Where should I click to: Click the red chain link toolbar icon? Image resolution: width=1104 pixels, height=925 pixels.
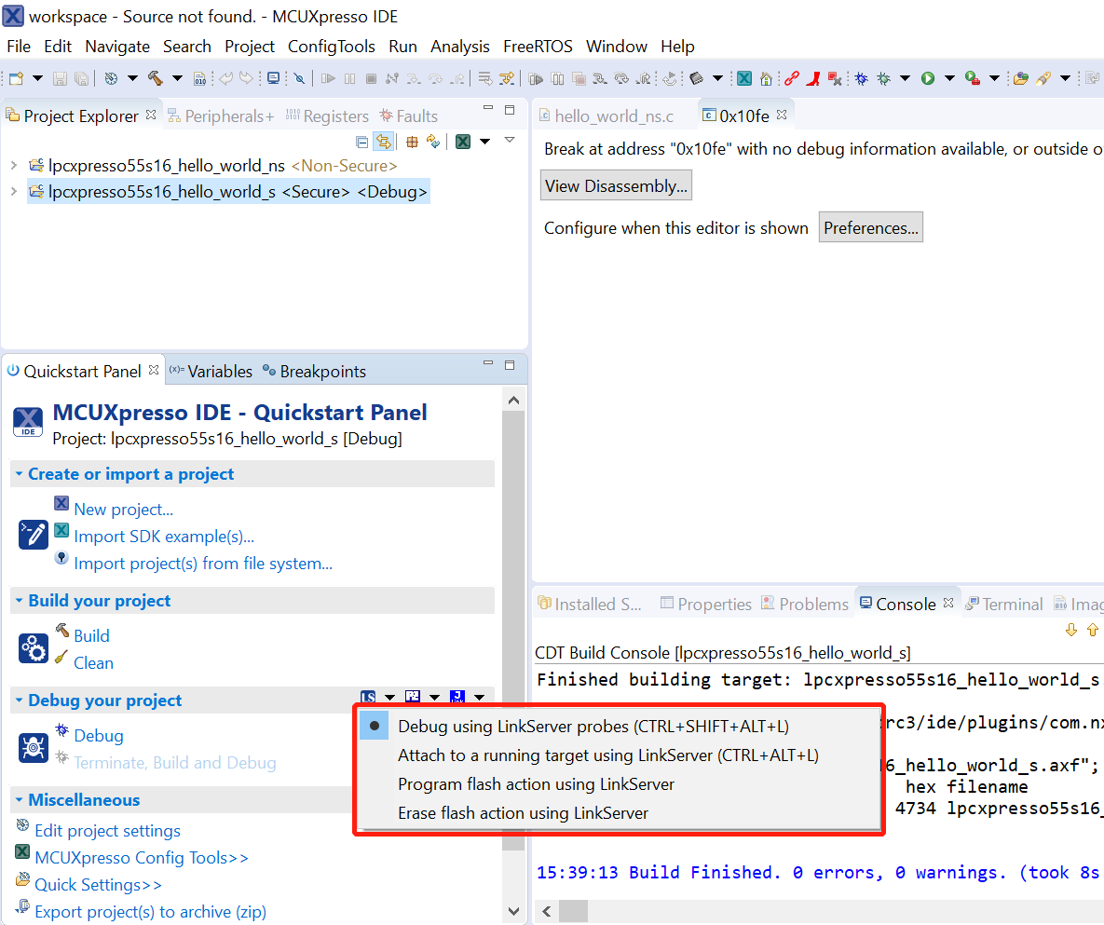pos(792,79)
